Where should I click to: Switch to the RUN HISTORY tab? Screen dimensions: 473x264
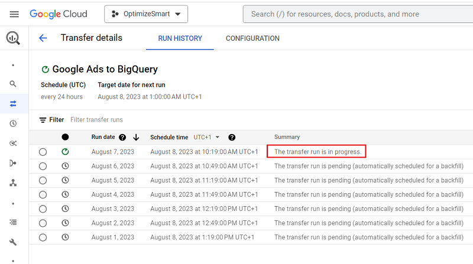tap(180, 38)
